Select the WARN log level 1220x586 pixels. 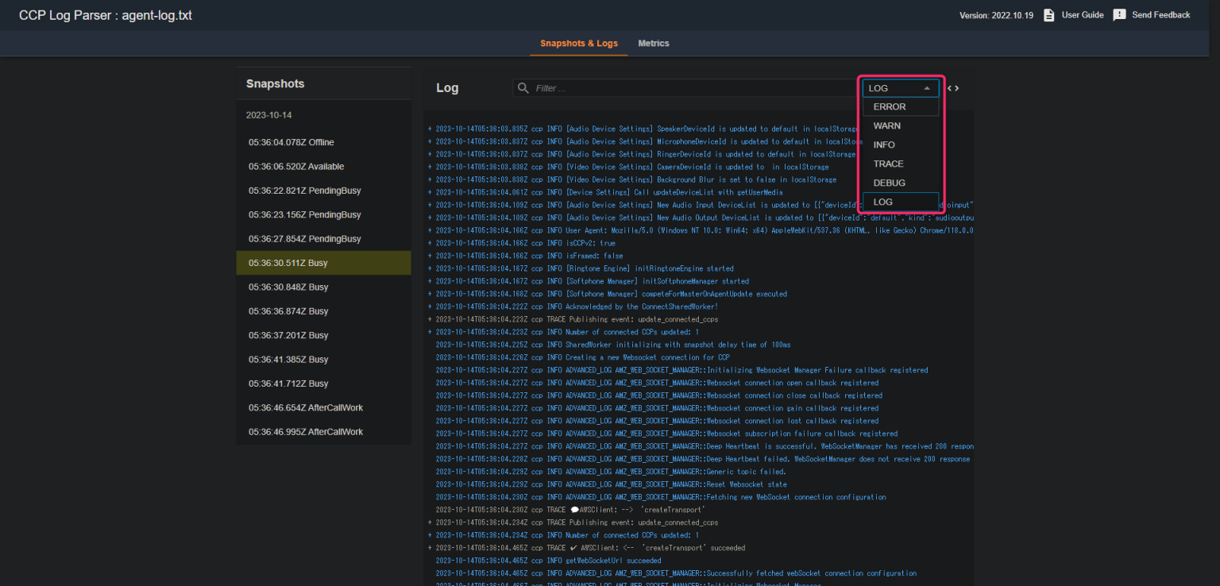[x=886, y=125]
